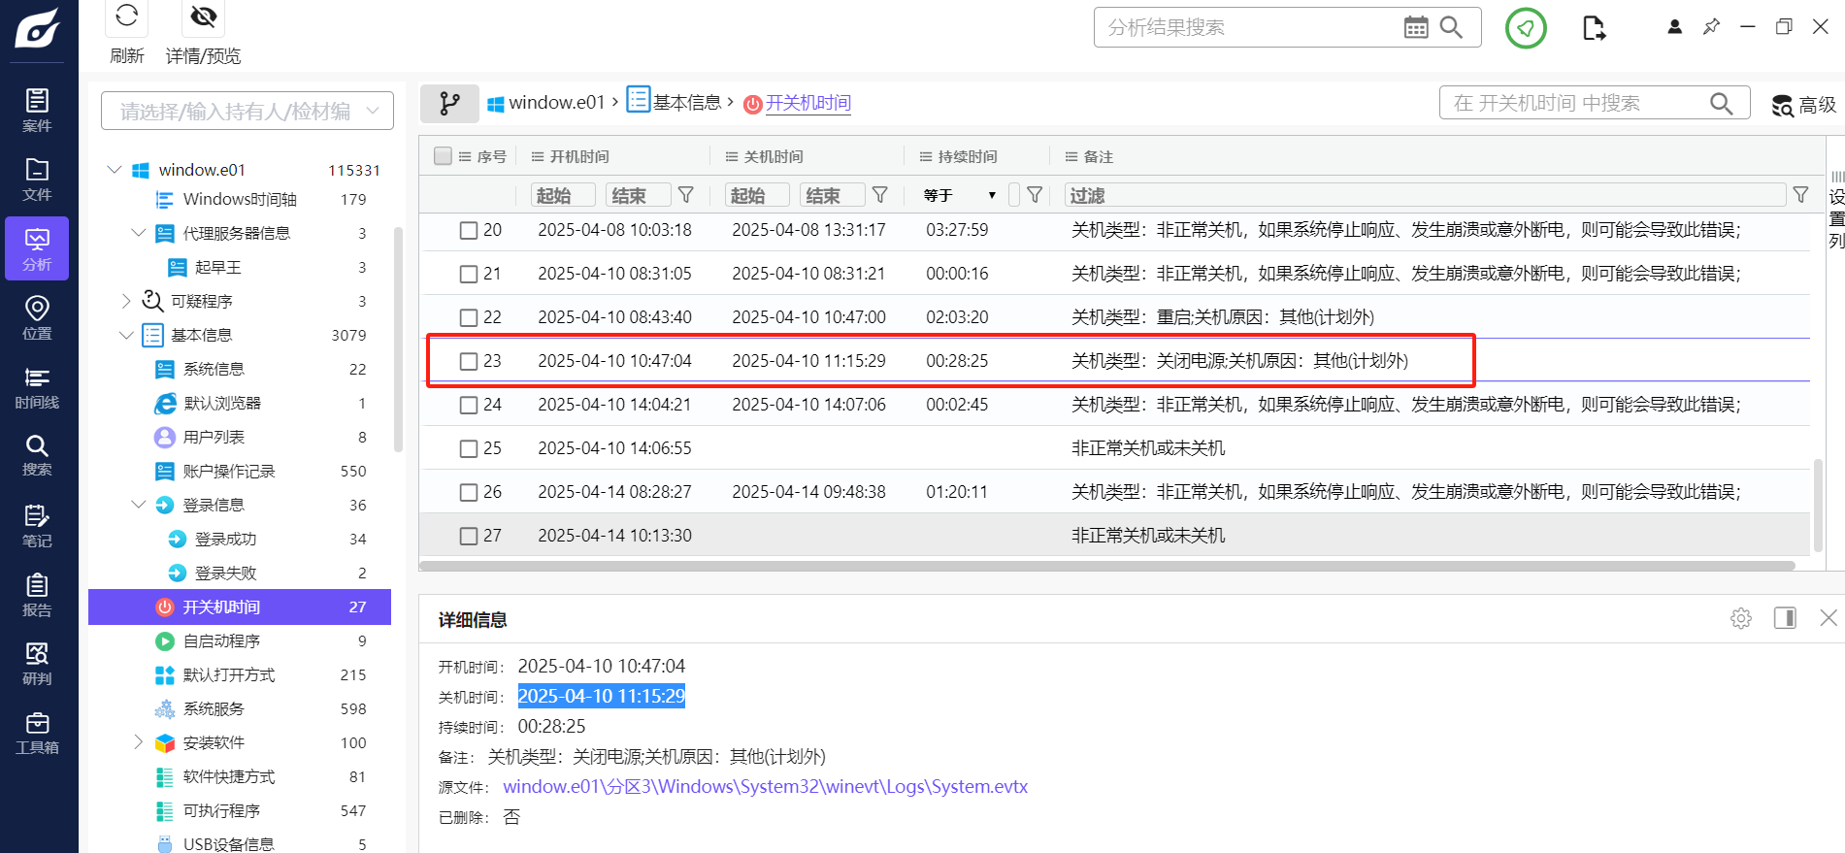Open the 搜索 (Search) sidebar section
The height and width of the screenshot is (853, 1845).
coord(37,455)
